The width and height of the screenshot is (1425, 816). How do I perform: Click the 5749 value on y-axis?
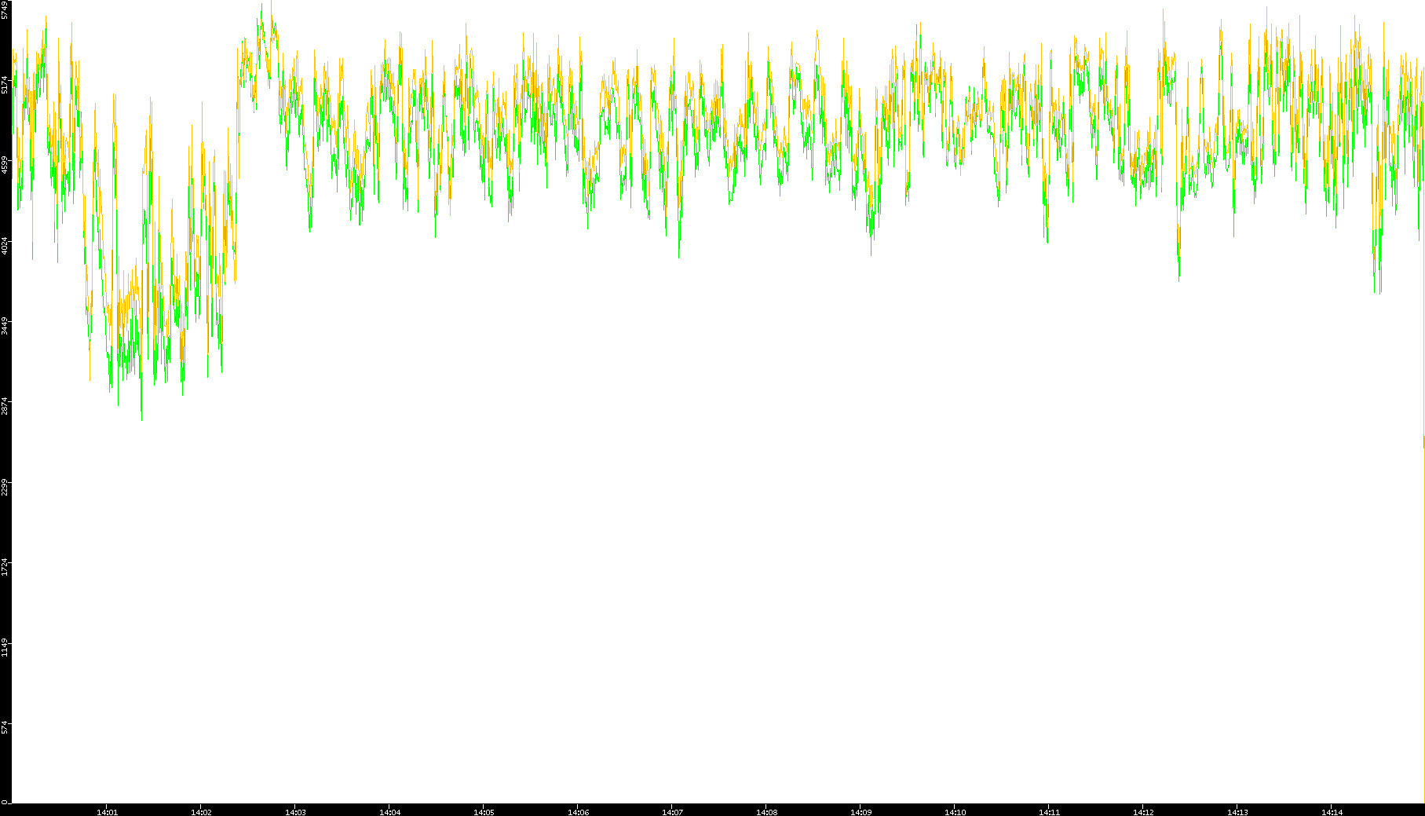tap(5, 9)
